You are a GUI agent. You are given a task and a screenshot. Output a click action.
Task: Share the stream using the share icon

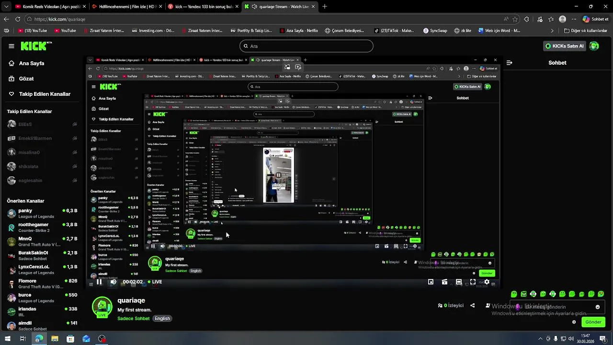click(473, 306)
